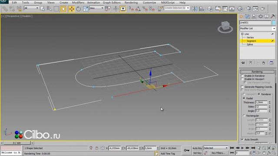Open the Layer Manager icon
The height and width of the screenshot is (156, 278).
pyautogui.click(x=210, y=9)
